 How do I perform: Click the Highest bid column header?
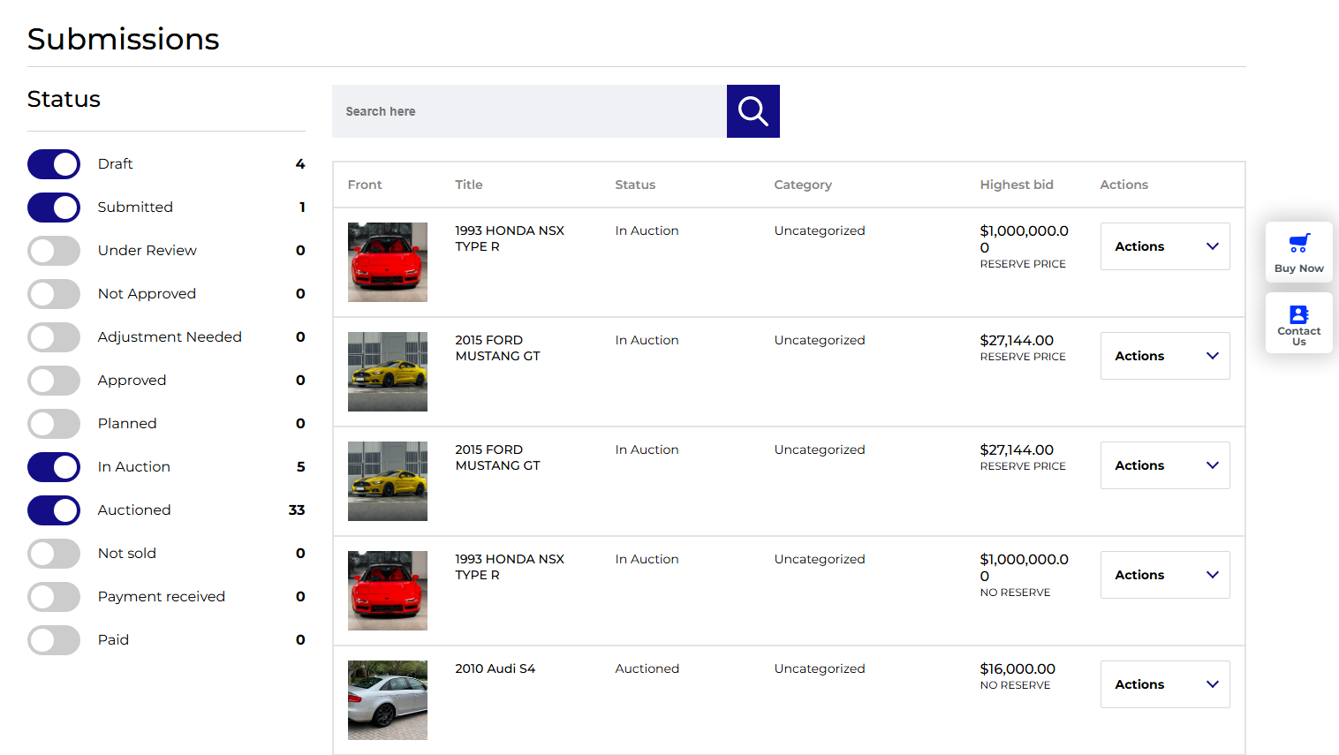click(1017, 185)
